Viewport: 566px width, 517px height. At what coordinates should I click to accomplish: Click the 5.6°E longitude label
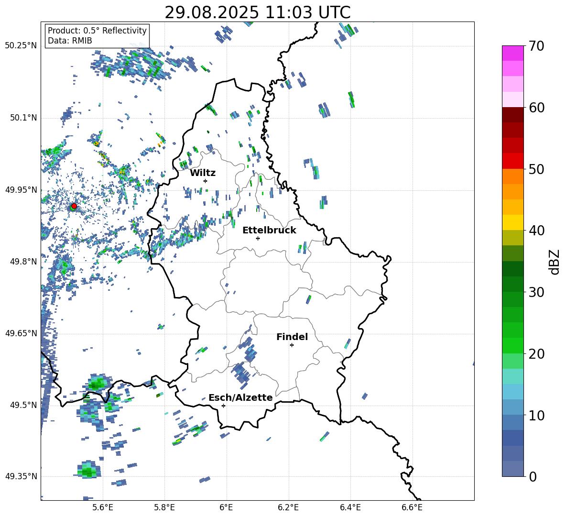click(x=103, y=507)
